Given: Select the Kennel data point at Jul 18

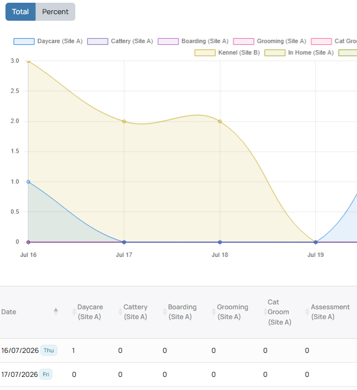Looking at the screenshot, I should [220, 122].
